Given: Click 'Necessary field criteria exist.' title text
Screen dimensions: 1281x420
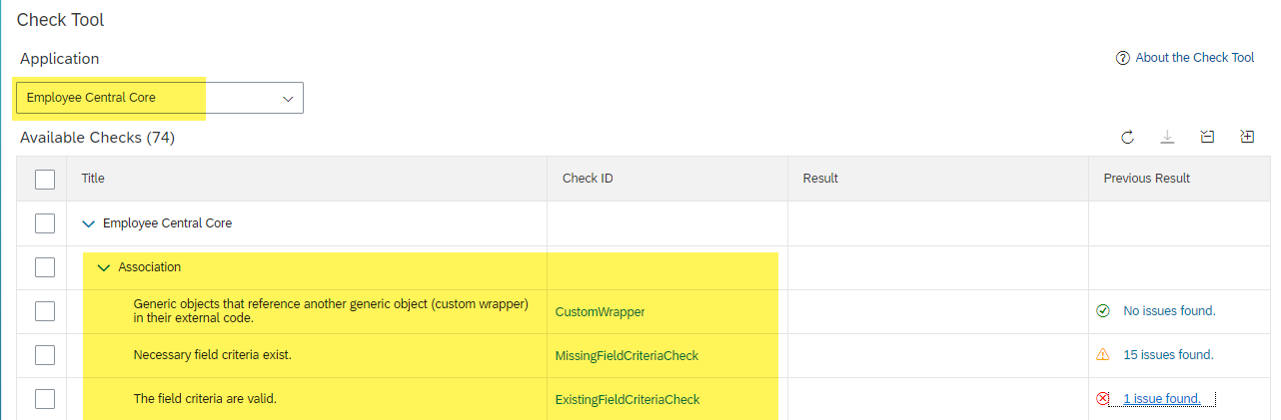Looking at the screenshot, I should pyautogui.click(x=211, y=354).
